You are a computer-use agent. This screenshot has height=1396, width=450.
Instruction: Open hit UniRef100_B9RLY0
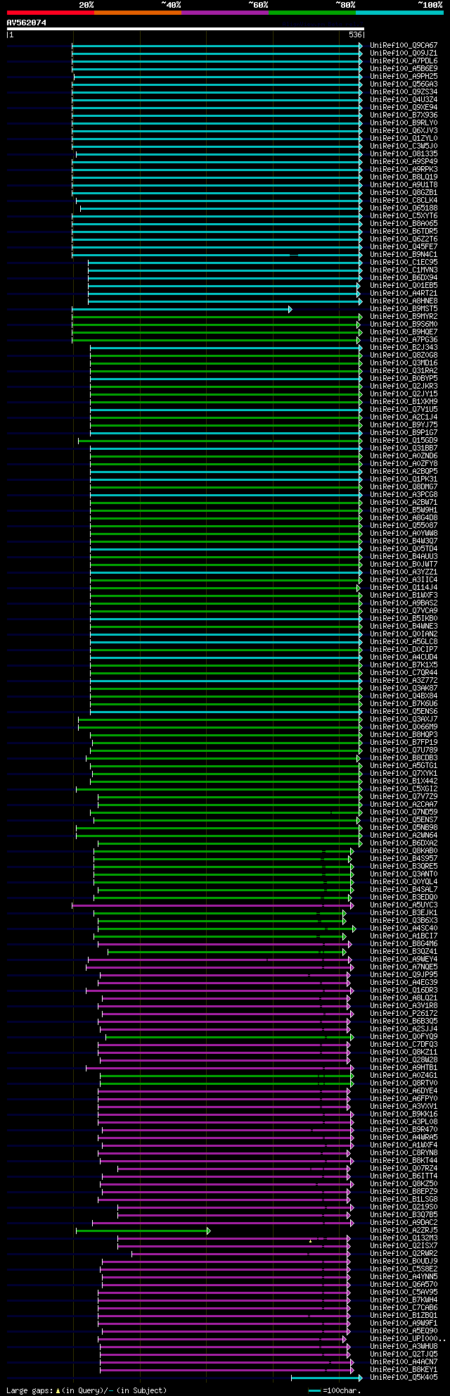404,122
